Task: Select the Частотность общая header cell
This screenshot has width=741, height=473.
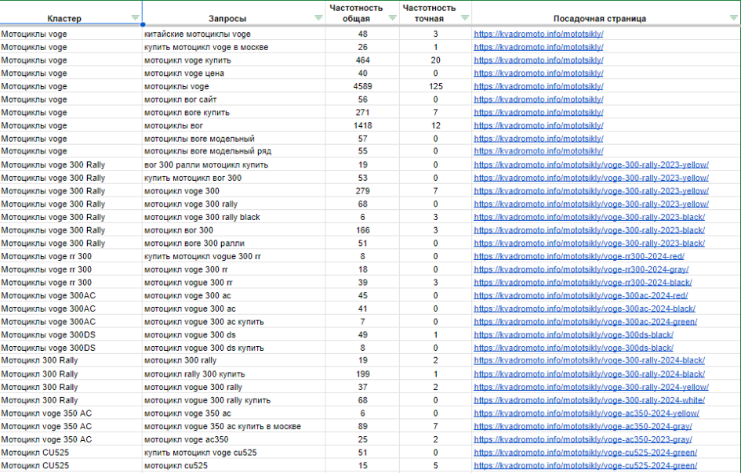Action: pos(362,13)
